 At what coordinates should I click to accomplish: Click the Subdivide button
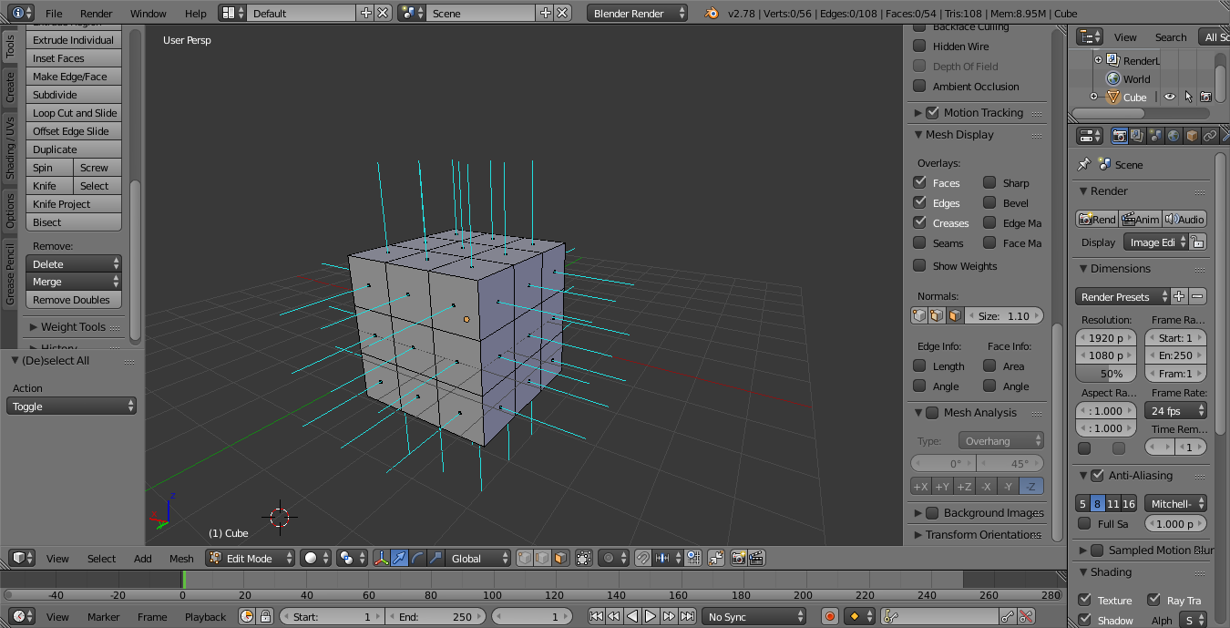pyautogui.click(x=73, y=95)
